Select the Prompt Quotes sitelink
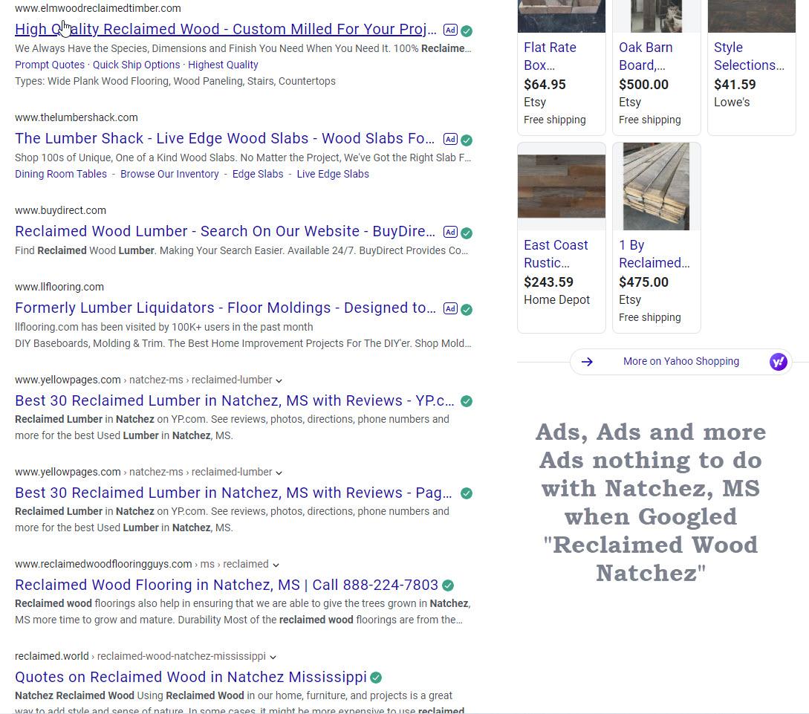809x714 pixels. coord(49,65)
